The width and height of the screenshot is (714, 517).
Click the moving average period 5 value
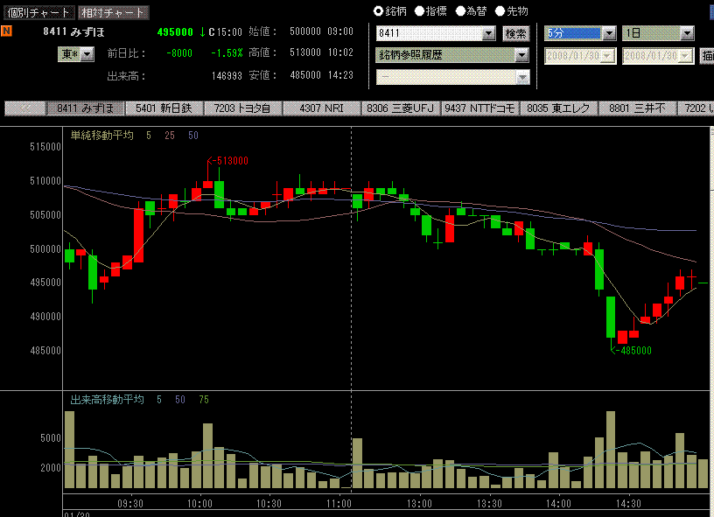(x=149, y=136)
